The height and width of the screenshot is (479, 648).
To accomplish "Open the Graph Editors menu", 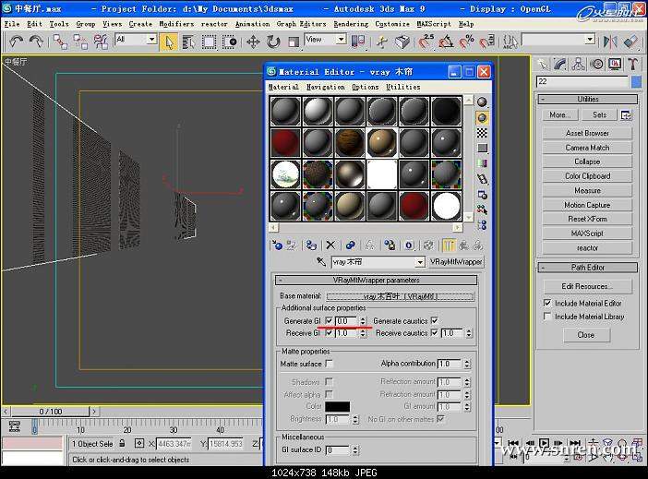I will pos(301,24).
